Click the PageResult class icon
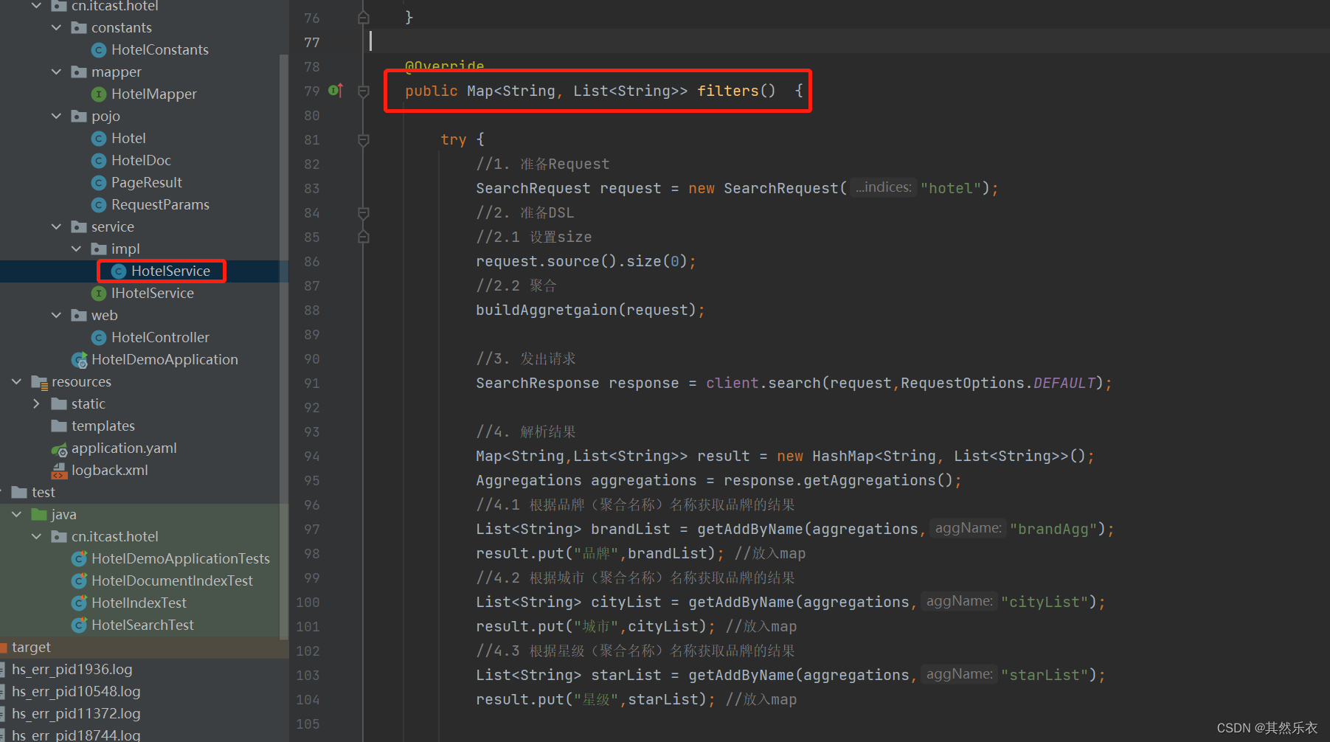The height and width of the screenshot is (742, 1330). tap(100, 182)
